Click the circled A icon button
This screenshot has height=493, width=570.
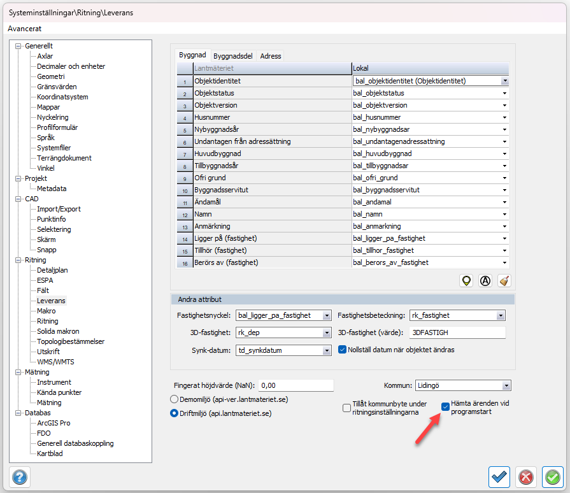pyautogui.click(x=485, y=280)
